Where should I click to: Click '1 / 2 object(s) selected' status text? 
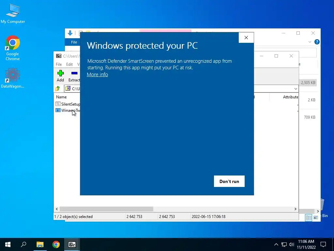click(73, 217)
